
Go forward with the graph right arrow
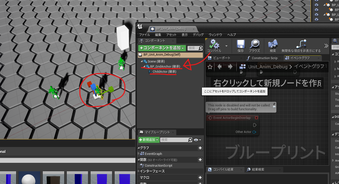coord(230,67)
